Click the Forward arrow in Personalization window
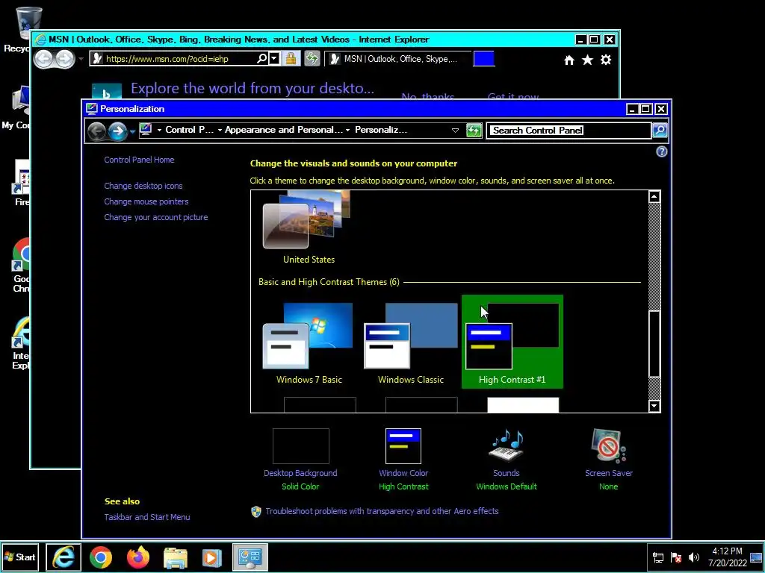Viewport: 765px width, 573px height. [117, 131]
